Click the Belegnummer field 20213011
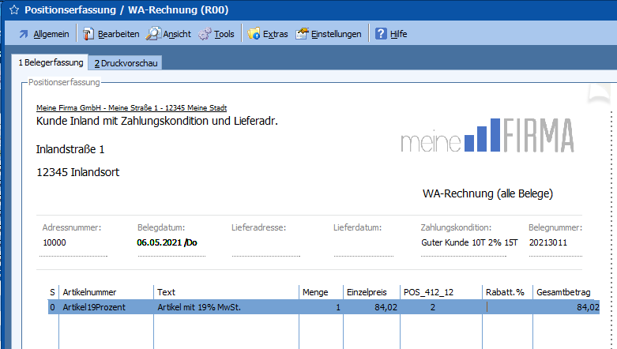The width and height of the screenshot is (617, 349). [548, 242]
